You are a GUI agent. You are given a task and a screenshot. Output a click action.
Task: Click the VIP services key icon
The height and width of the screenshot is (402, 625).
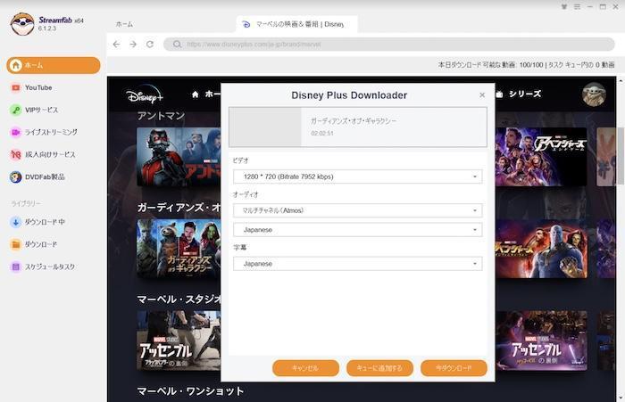point(15,110)
